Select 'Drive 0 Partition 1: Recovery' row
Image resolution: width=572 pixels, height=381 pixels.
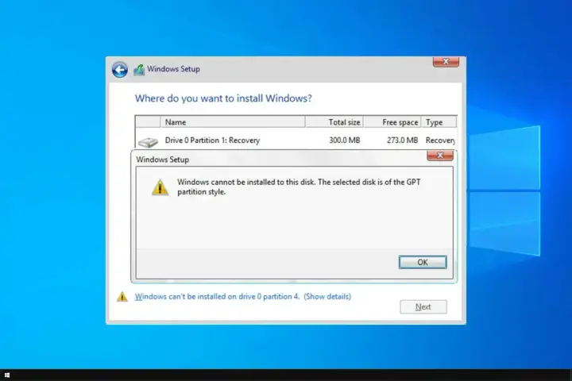[x=296, y=140]
